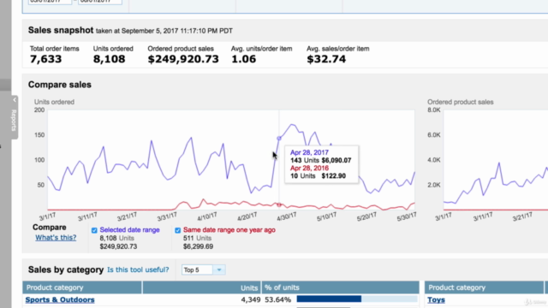548x308 pixels.
Task: Click the second table's Product category header
Action: tap(484, 287)
